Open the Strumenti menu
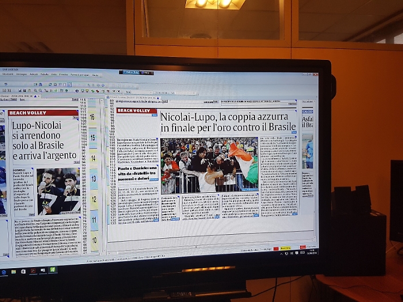403x302 pixels. (x=7, y=74)
